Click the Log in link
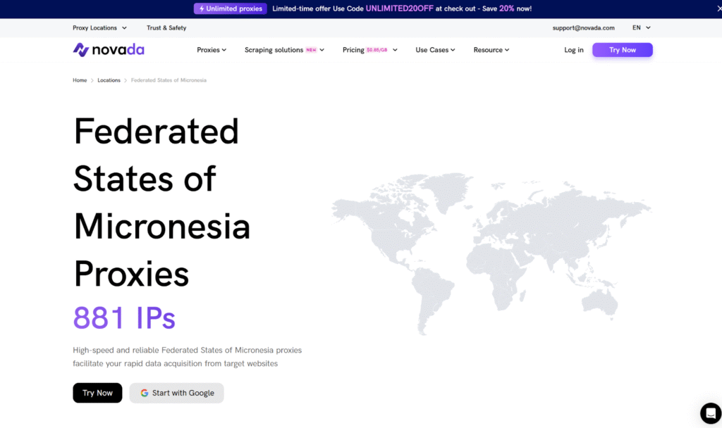 pos(574,50)
